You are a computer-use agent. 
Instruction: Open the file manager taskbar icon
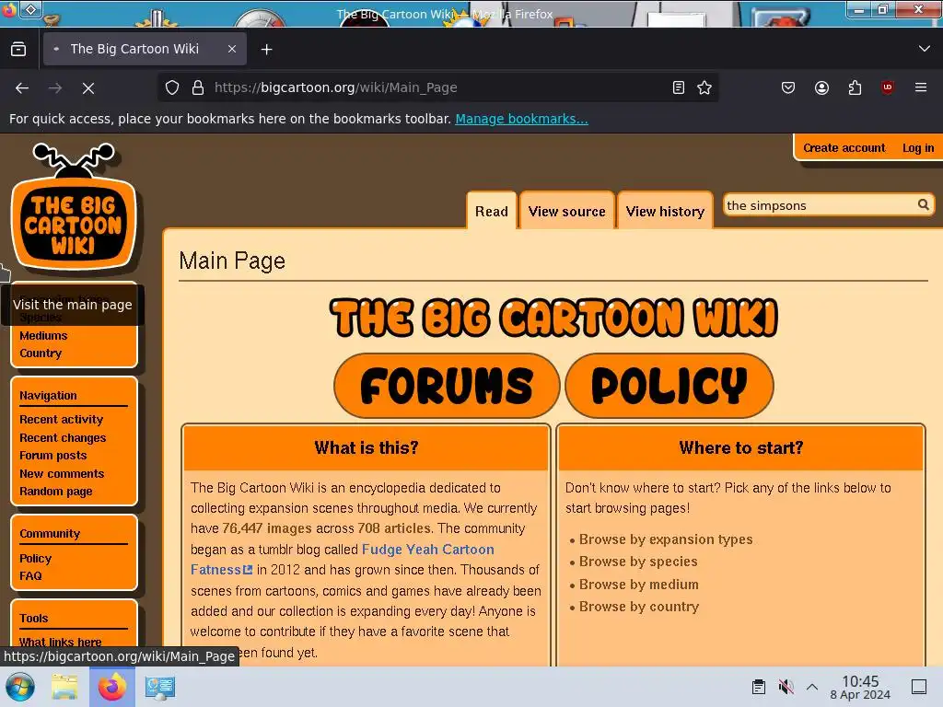click(64, 687)
